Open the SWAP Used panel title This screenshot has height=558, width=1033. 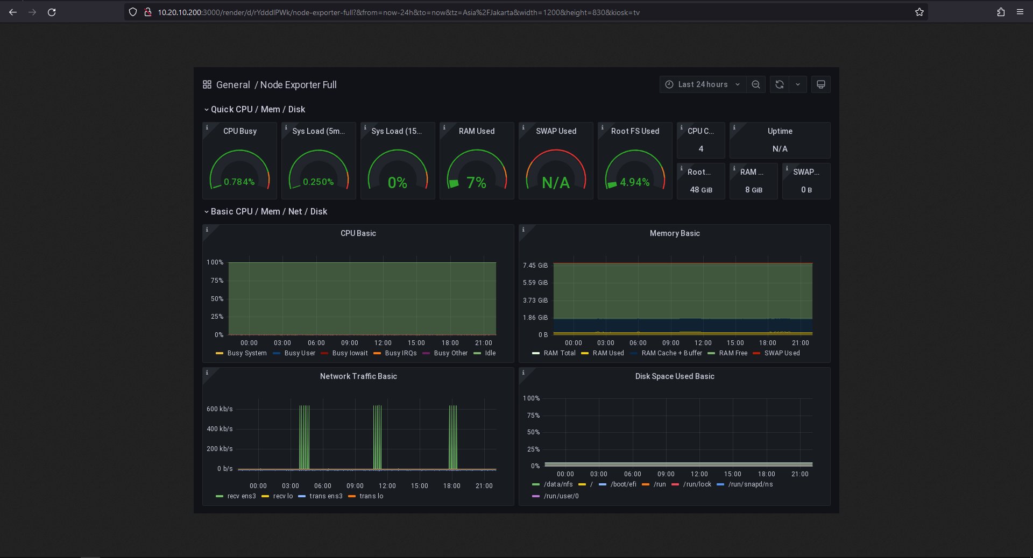pos(556,131)
